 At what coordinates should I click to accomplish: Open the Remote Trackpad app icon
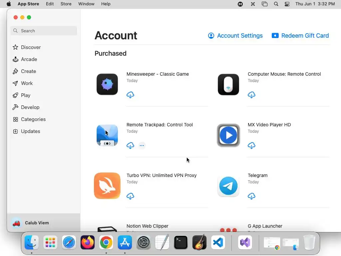(x=107, y=135)
